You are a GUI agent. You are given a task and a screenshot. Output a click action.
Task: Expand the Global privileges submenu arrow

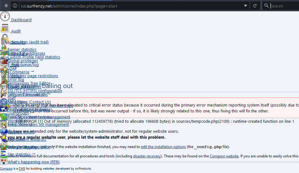pos(41,60)
